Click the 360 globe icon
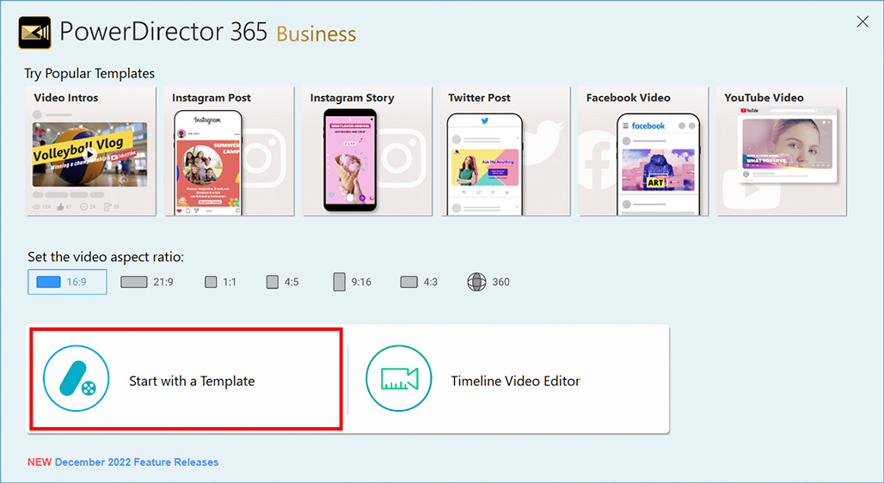 click(x=477, y=282)
